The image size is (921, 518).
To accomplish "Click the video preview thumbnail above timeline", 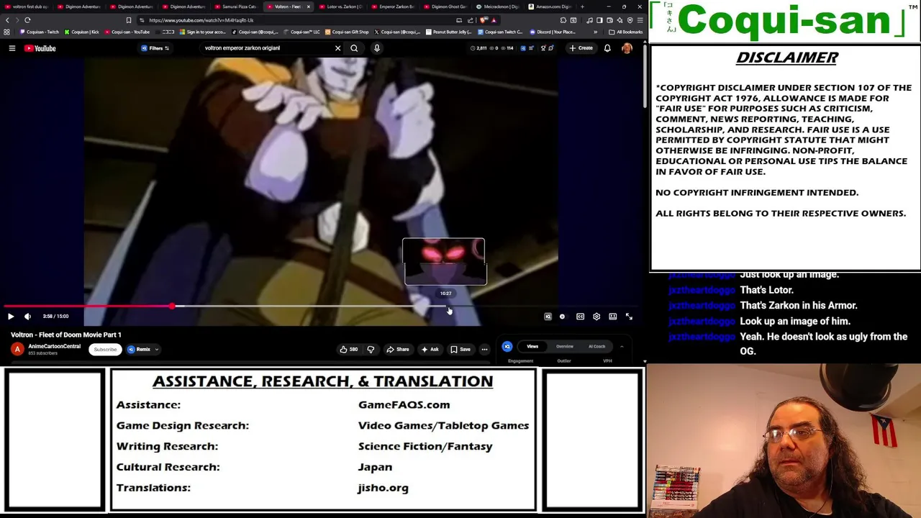I will pos(444,262).
